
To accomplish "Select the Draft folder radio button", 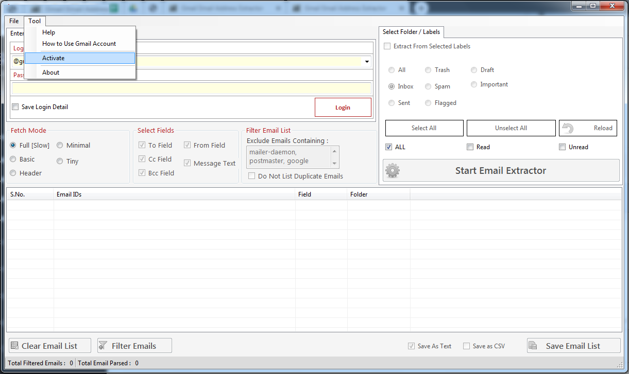I will coord(474,70).
